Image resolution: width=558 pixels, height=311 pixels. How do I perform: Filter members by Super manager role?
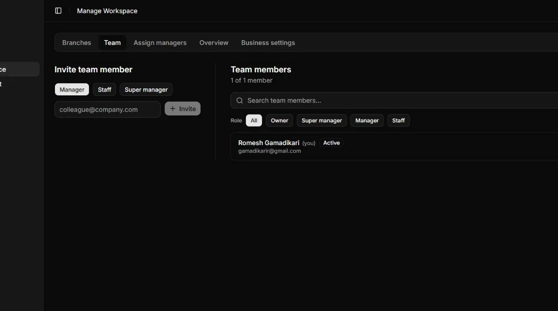(322, 121)
